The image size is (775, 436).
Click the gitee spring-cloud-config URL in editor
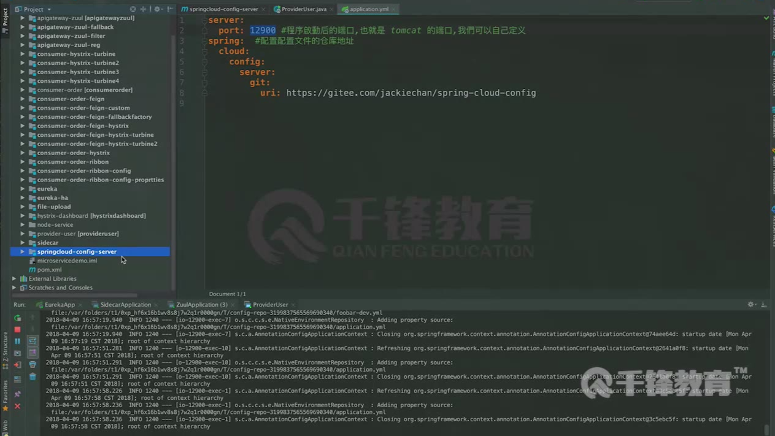tap(411, 93)
